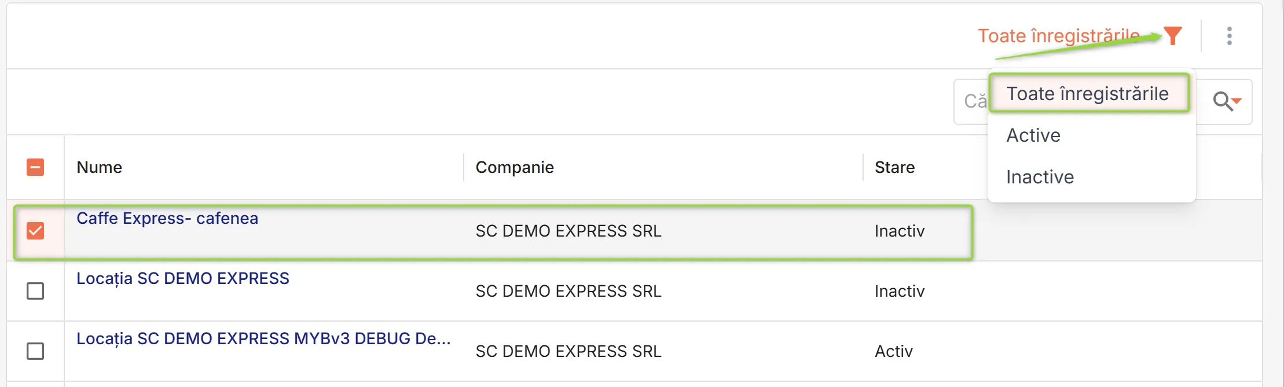1284x387 pixels.
Task: Expand the search options arrow
Action: pyautogui.click(x=1237, y=101)
